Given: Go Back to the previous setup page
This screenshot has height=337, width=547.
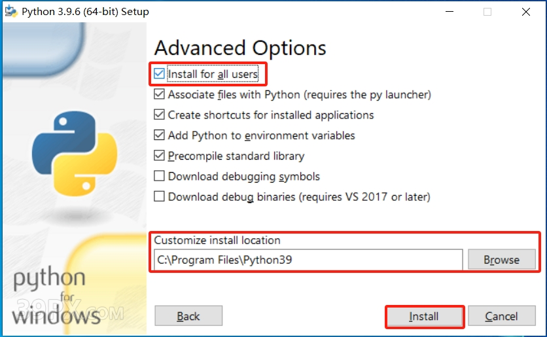Looking at the screenshot, I should (188, 316).
